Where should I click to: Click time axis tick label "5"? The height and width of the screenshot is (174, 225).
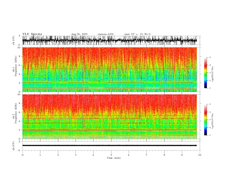111,155
